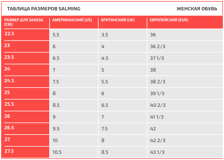Select the 22.5 cm size row label
The height and width of the screenshot is (160, 224).
[x=9, y=34]
